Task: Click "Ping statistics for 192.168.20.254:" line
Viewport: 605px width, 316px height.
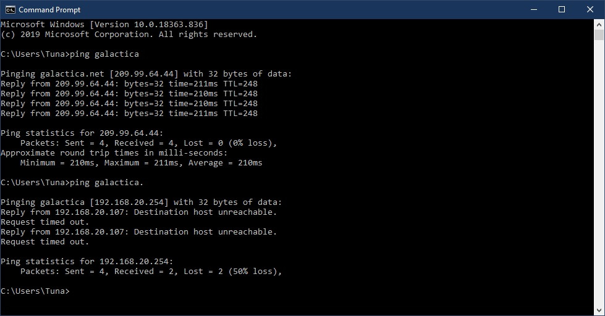Action: click(87, 262)
